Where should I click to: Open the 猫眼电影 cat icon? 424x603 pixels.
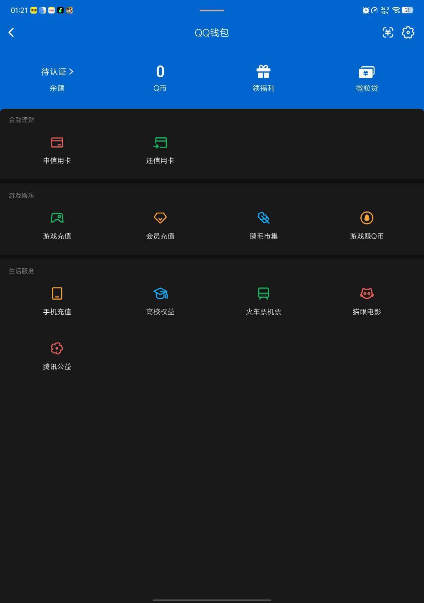(x=367, y=293)
